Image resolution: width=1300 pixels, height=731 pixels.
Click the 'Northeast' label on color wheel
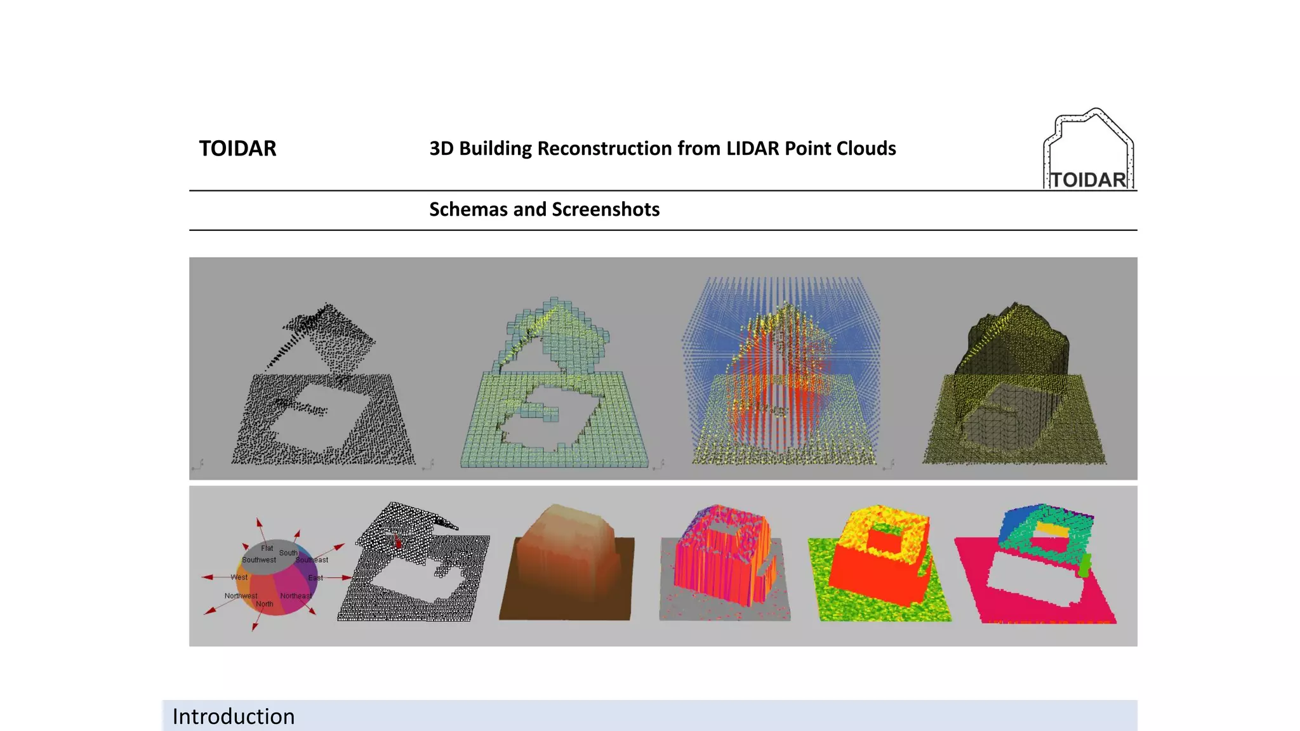(x=296, y=596)
